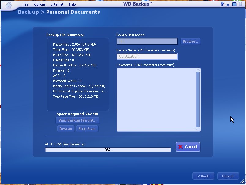Cancel the backup with the red X button
The width and height of the screenshot is (246, 185).
point(188,147)
